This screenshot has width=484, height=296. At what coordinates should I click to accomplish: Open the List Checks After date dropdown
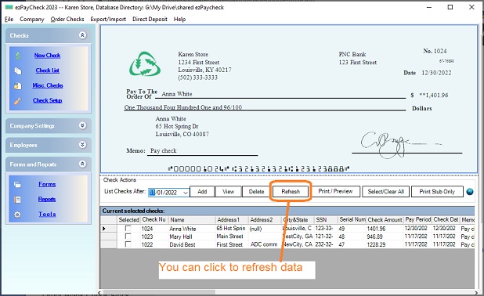(185, 193)
